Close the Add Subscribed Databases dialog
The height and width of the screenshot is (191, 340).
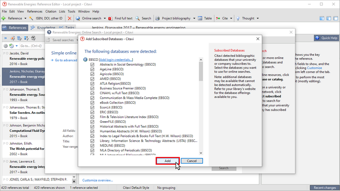click(257, 39)
